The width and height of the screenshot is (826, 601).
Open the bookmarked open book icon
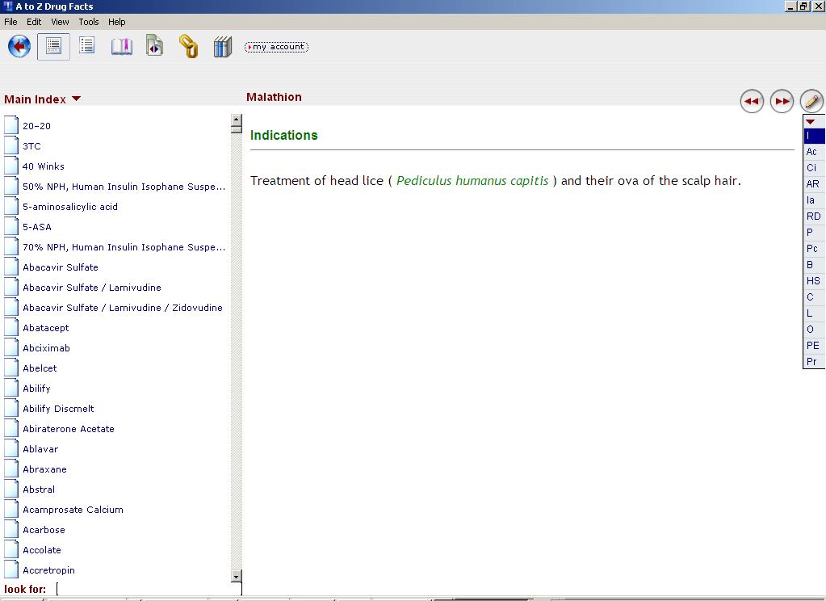pyautogui.click(x=121, y=47)
